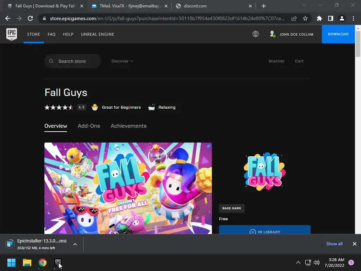This screenshot has height=271, width=361.
Task: Select the Overview tab
Action: click(56, 126)
